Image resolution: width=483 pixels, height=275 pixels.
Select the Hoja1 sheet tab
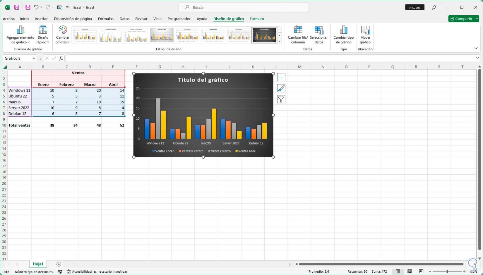(x=38, y=264)
